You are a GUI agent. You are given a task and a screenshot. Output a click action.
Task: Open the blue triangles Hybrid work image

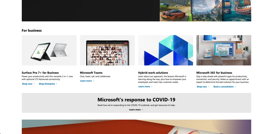(166, 50)
